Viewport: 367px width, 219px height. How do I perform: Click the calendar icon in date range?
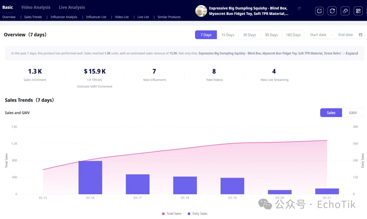361,35
